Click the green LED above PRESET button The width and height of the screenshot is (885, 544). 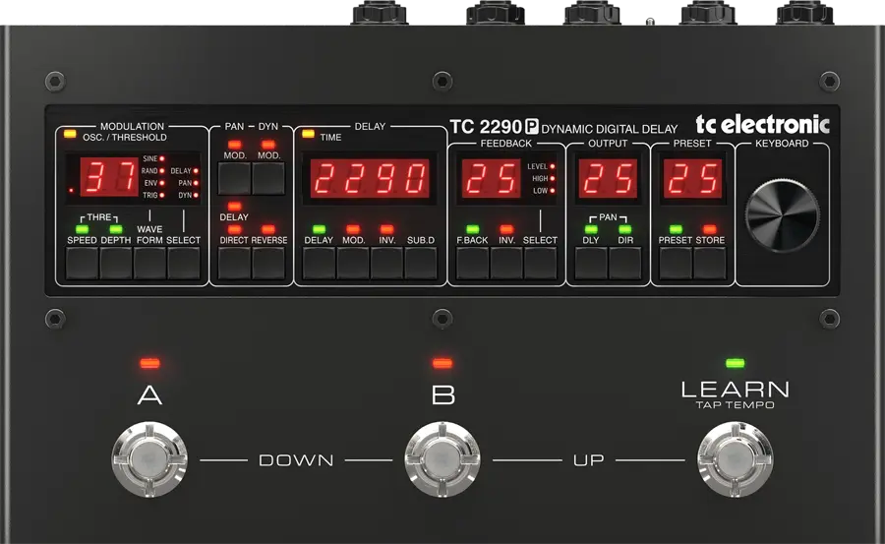click(676, 229)
